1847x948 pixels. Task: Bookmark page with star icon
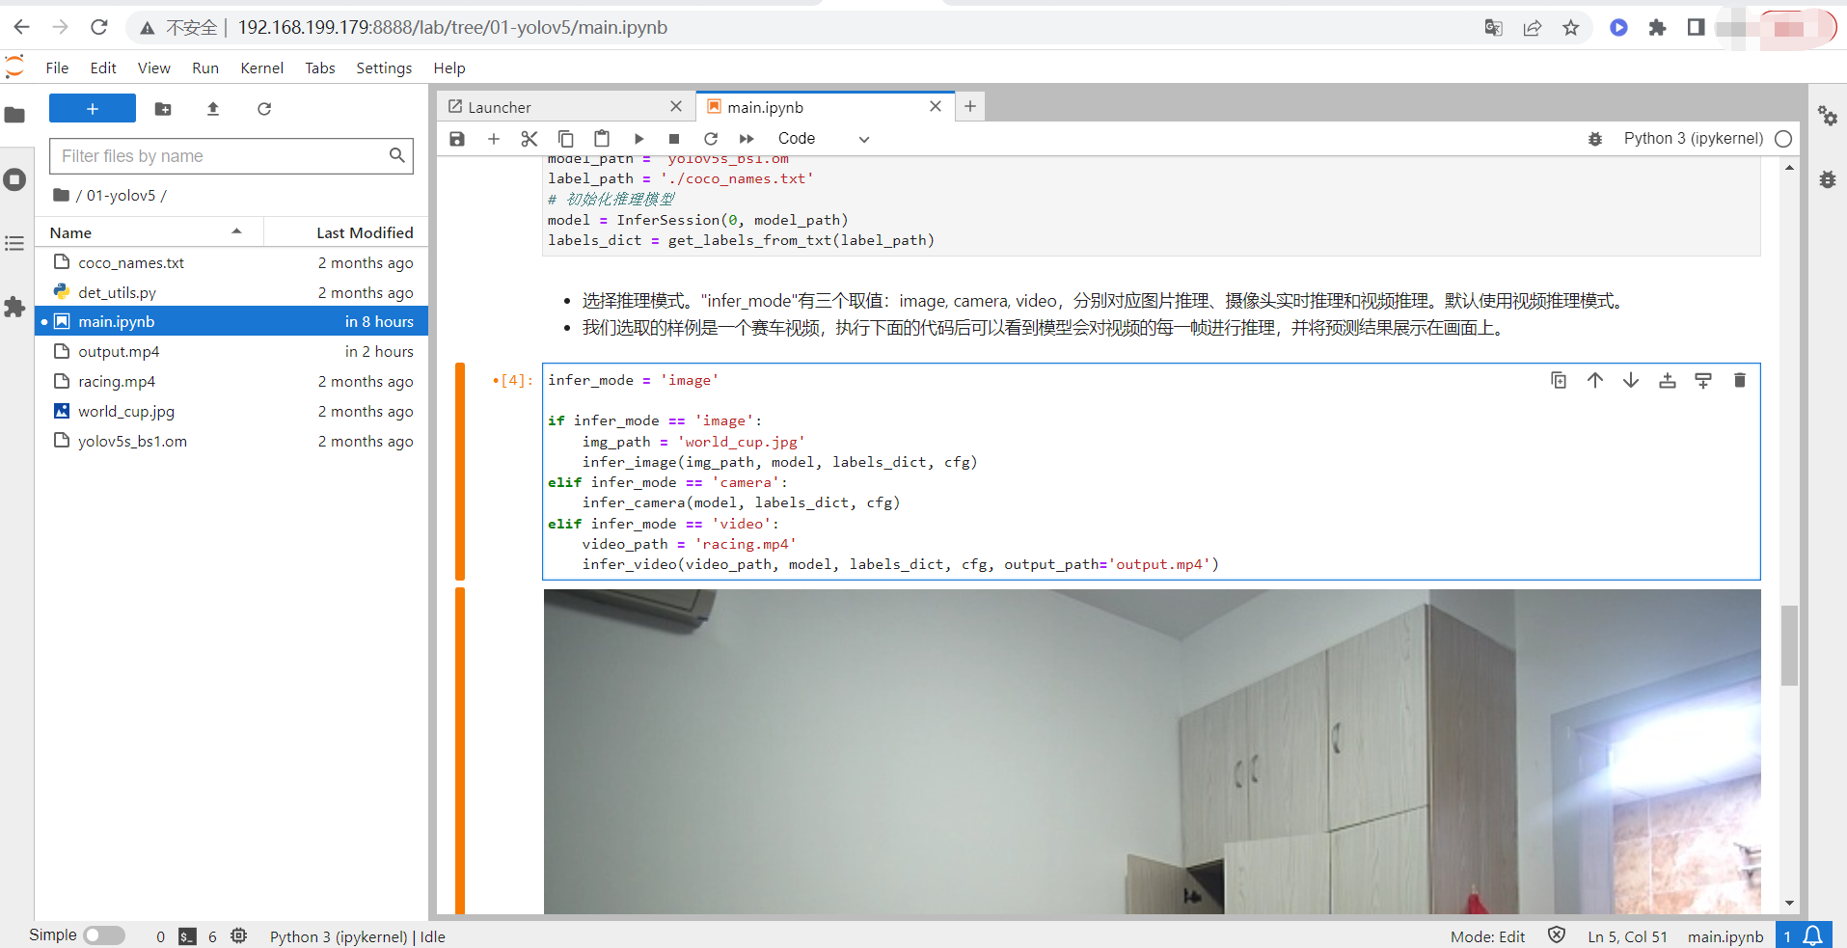[1571, 27]
